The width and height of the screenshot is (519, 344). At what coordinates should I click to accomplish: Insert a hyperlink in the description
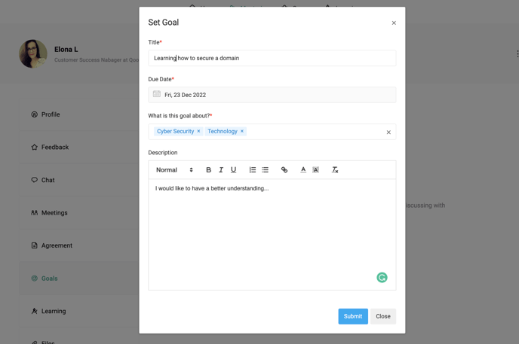(x=284, y=170)
